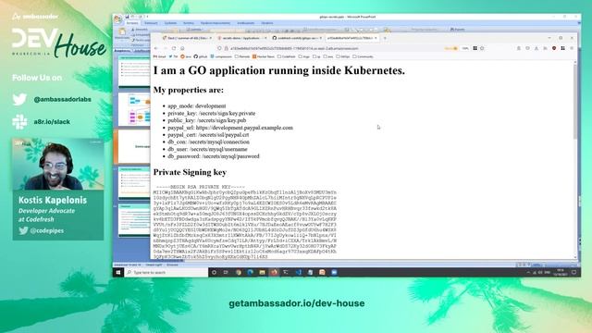Viewport: 592px width, 333px height.
Task: Click the 130% zoom level indicator
Action: pos(465,48)
